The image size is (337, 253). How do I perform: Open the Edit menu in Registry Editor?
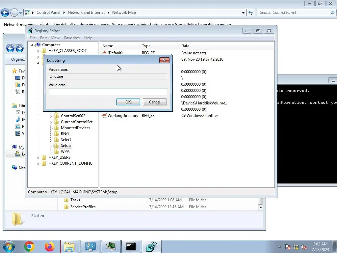[43, 38]
